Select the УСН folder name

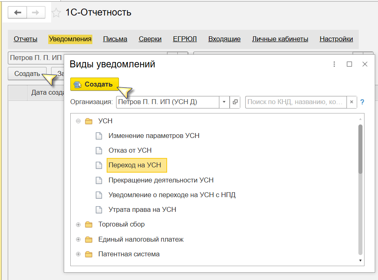[105, 121]
